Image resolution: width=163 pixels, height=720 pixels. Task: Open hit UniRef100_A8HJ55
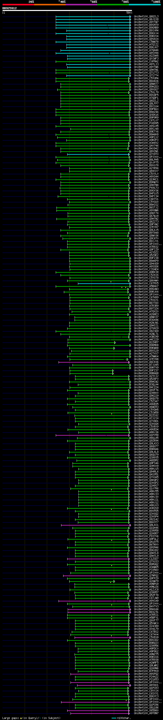click(146, 492)
